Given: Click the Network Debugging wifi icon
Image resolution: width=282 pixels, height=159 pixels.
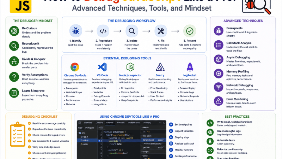Looking at the screenshot, I should pyautogui.click(x=219, y=87).
